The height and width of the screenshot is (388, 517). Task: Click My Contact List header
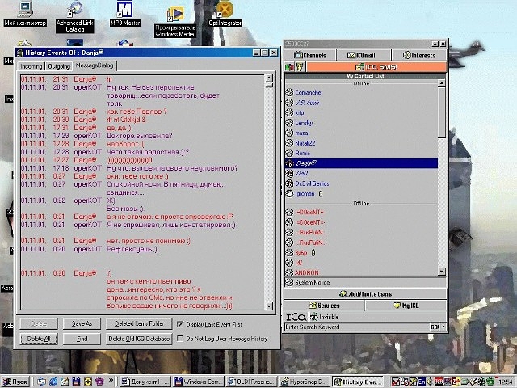(365, 76)
